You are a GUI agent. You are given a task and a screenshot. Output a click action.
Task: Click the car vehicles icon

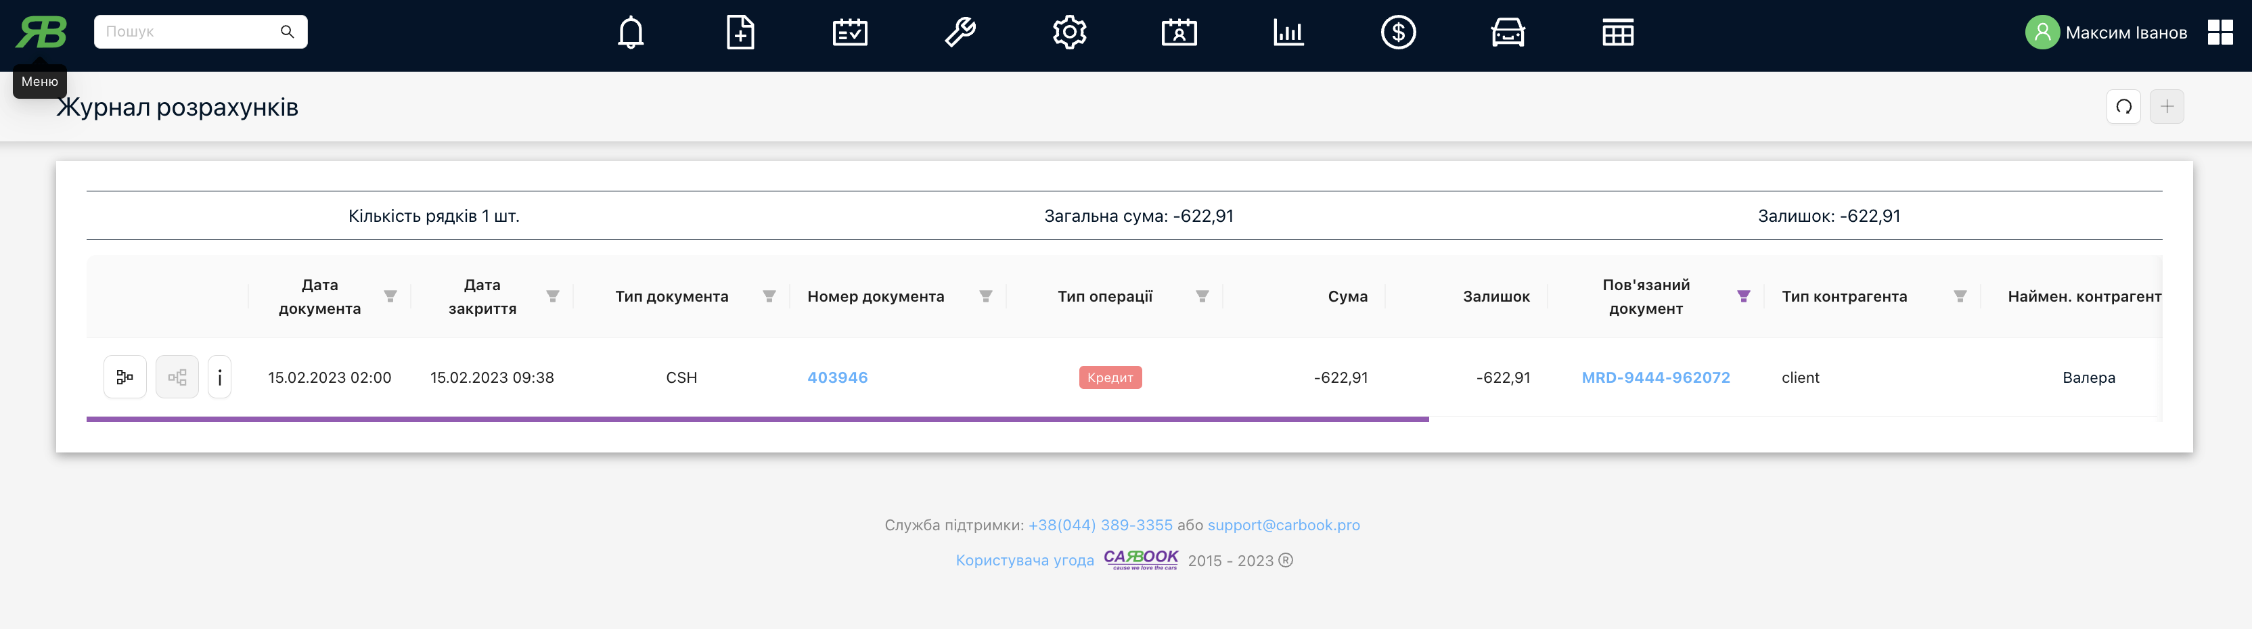tap(1508, 33)
